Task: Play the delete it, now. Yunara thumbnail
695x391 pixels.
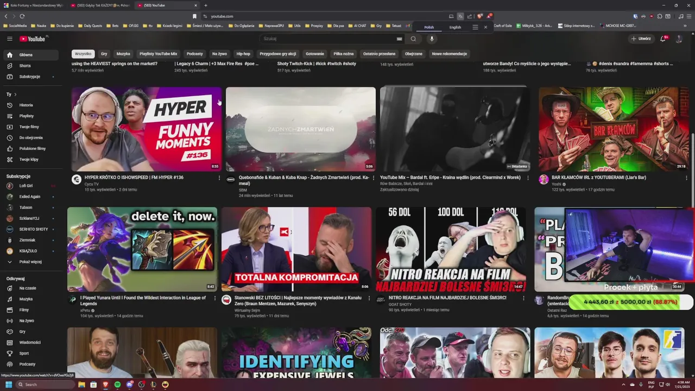Action: (142, 249)
